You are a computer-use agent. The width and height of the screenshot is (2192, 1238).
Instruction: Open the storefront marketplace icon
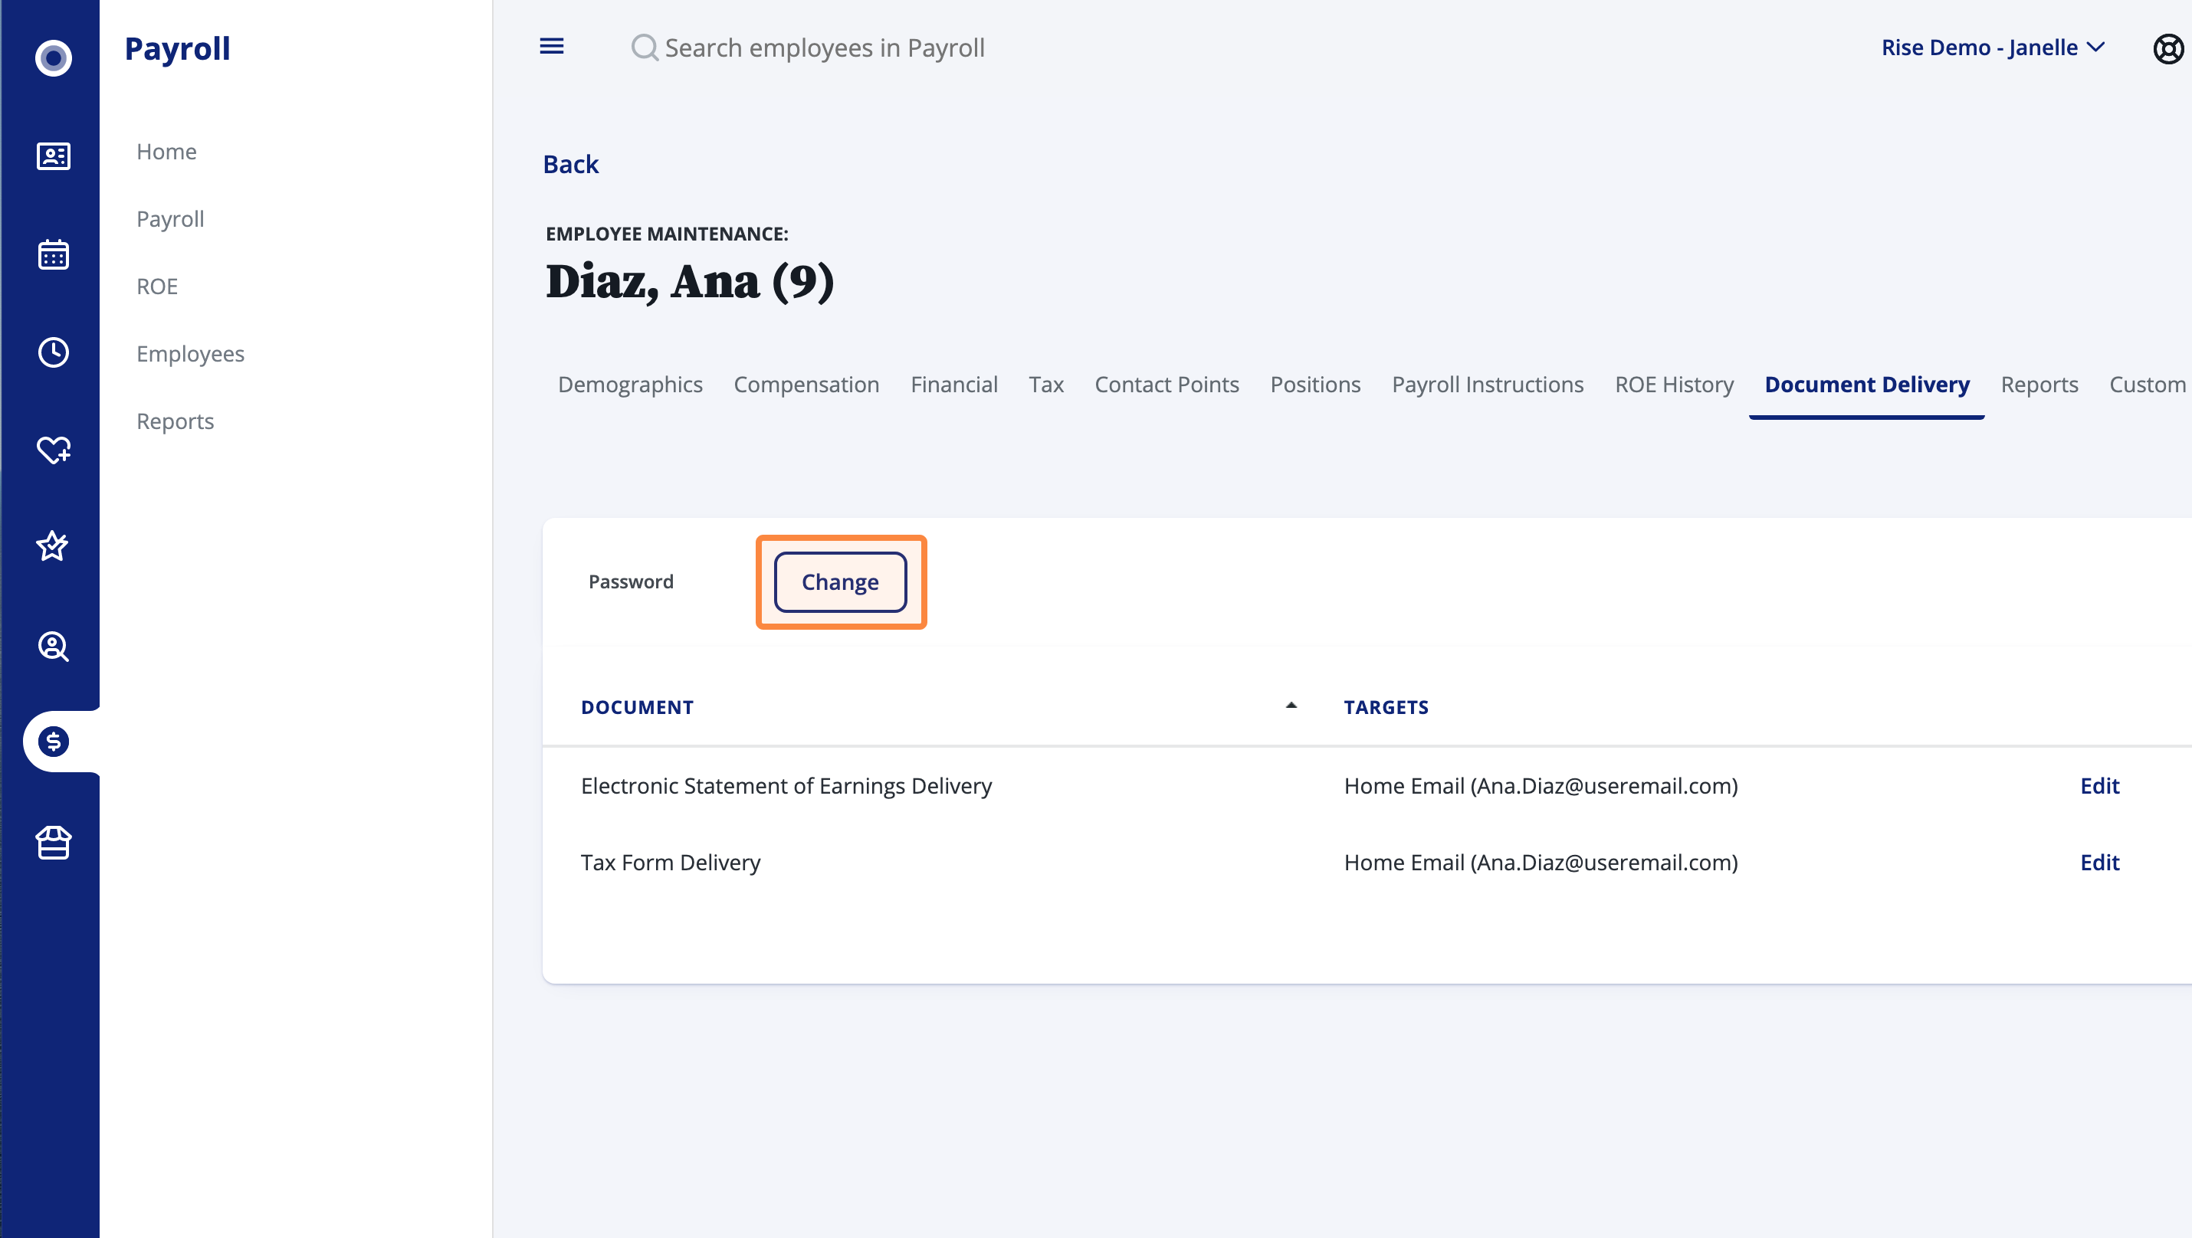point(54,843)
